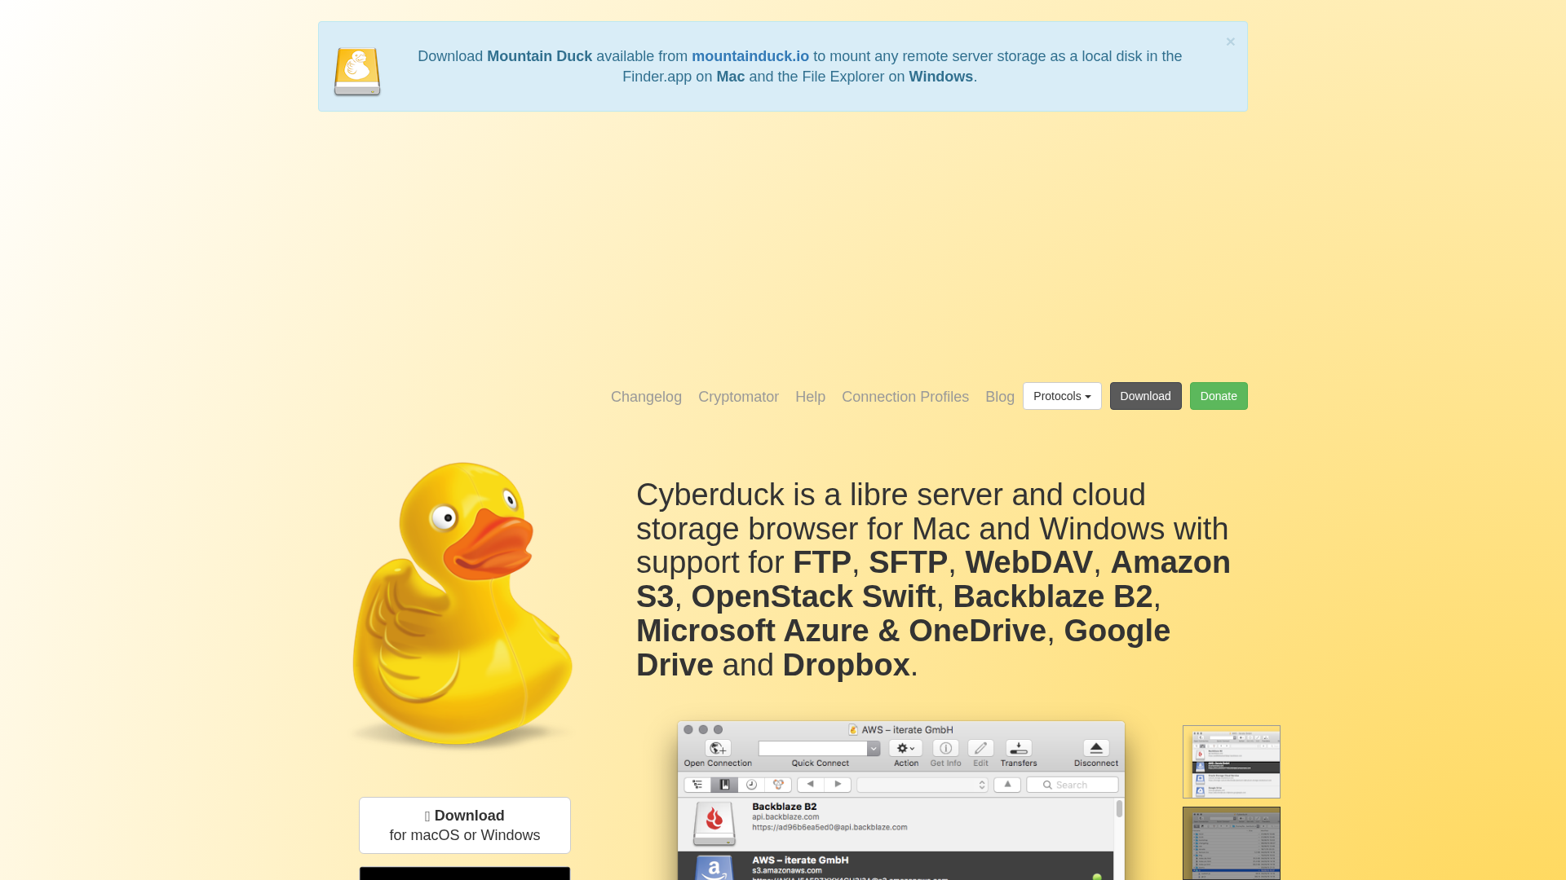This screenshot has height=880, width=1566.
Task: Select the second screenshot thumbnail showing the file browser
Action: 1232,843
